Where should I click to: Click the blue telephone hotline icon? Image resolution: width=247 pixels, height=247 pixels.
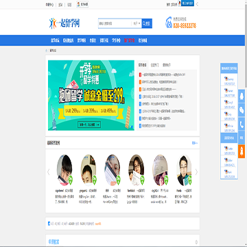pos(169,23)
